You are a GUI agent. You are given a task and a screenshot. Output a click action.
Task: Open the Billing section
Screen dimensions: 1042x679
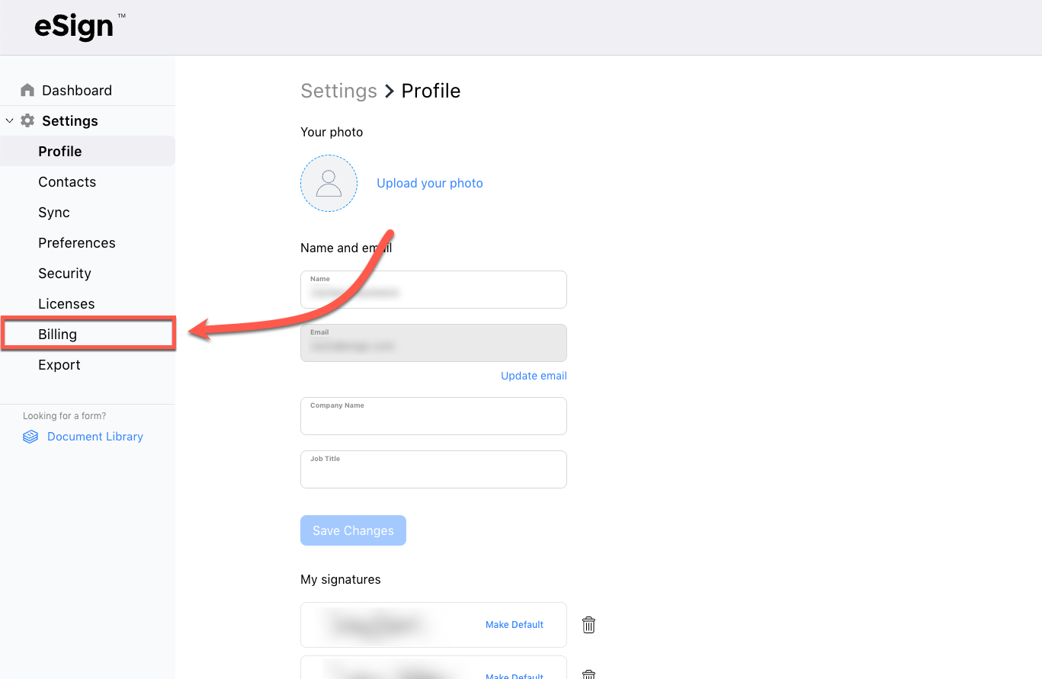click(x=58, y=335)
